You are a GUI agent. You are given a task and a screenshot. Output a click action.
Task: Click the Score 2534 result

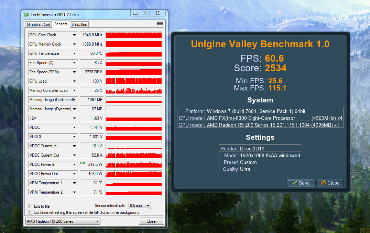pos(260,68)
